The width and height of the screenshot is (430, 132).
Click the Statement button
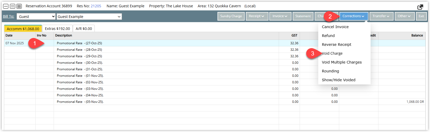click(303, 16)
